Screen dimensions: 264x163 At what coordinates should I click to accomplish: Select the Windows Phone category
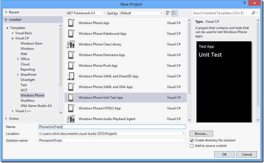click(x=32, y=96)
